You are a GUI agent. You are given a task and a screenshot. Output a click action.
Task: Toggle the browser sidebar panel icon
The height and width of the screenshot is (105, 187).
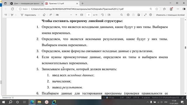[184, 9]
